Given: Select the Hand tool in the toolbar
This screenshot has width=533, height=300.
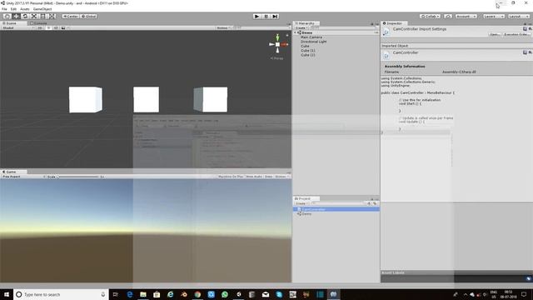Looking at the screenshot, I should pyautogui.click(x=7, y=17).
